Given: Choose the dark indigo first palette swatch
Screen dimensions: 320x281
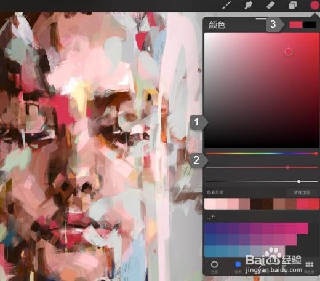Looking at the screenshot, I should pos(210,228).
